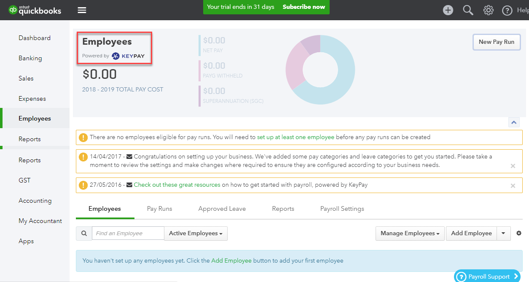
Task: Open GST in the sidebar
Action: click(24, 180)
